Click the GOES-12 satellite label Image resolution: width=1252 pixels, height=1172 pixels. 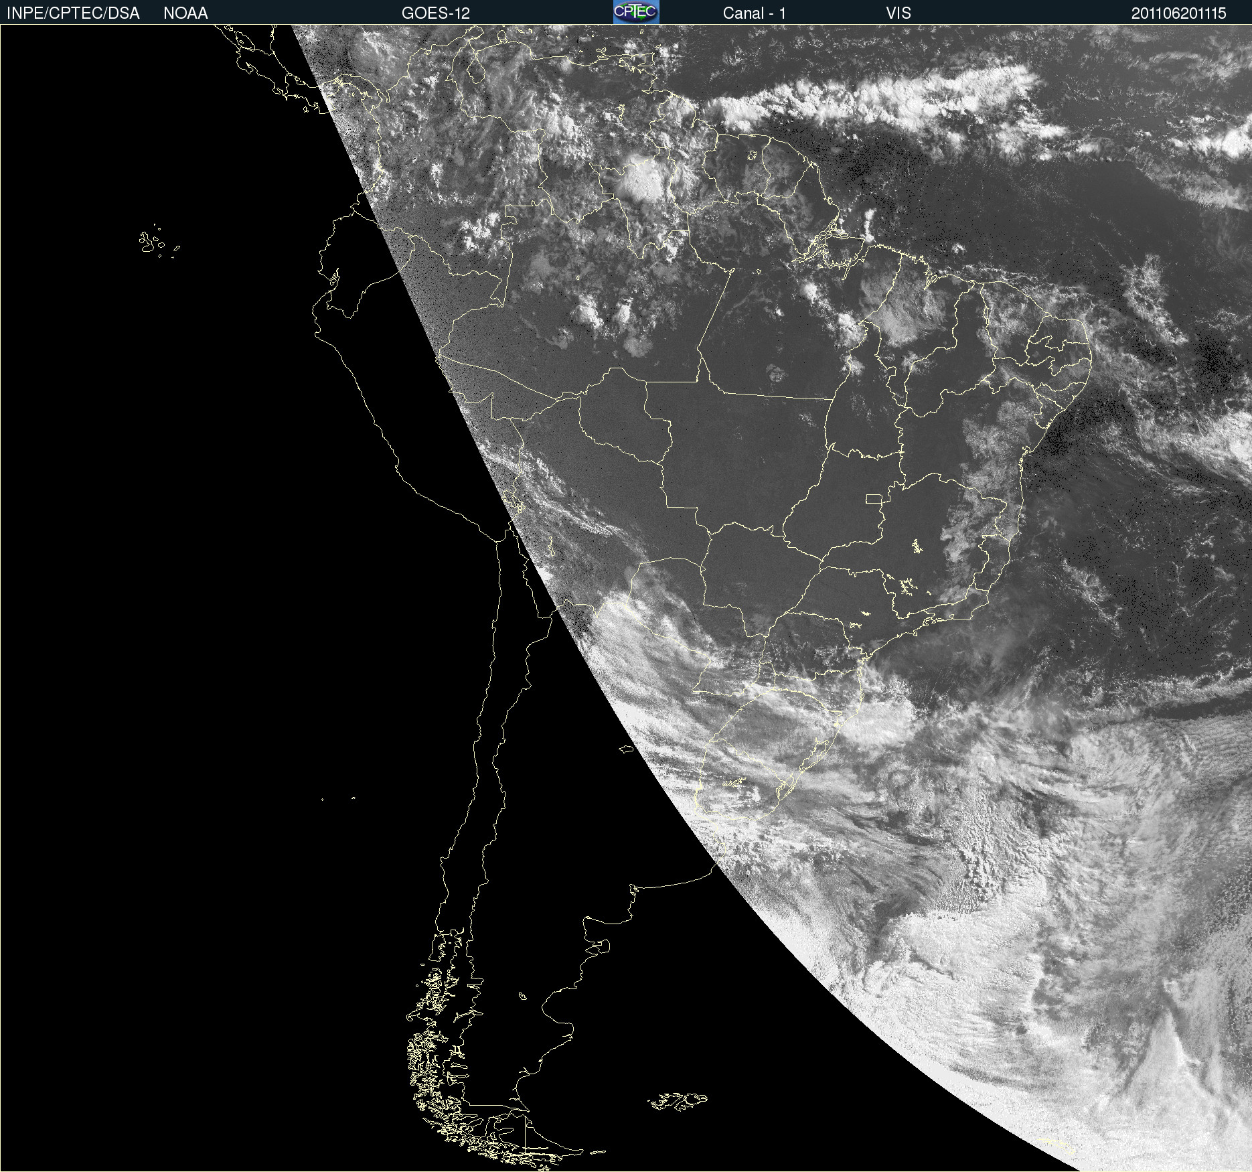436,13
